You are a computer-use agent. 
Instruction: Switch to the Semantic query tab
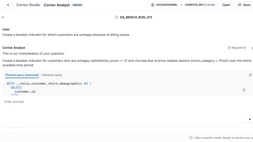coord(52,75)
